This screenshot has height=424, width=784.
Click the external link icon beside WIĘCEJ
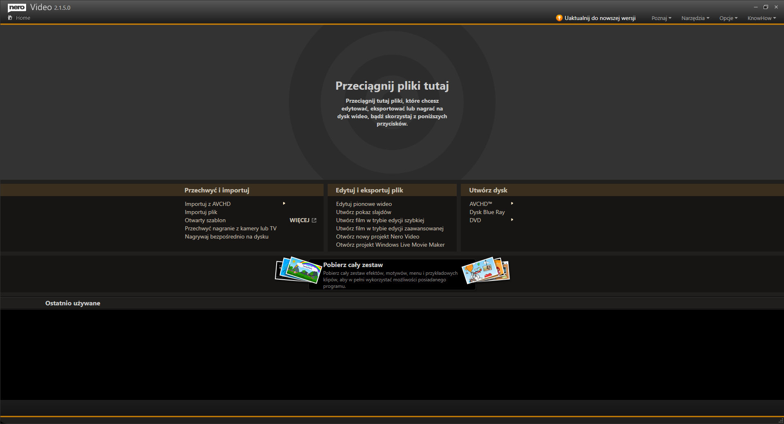pos(314,220)
